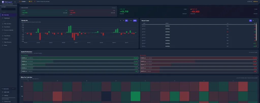Click the Light mode sun icon

click(x=3, y=92)
